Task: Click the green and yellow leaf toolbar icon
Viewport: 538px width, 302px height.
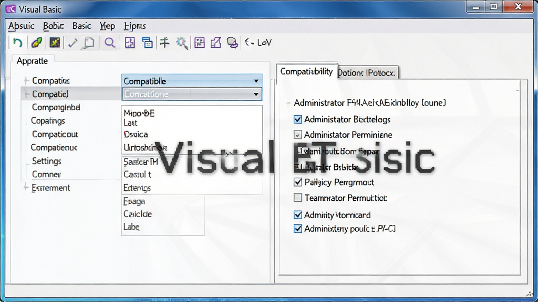Action: pyautogui.click(x=36, y=43)
